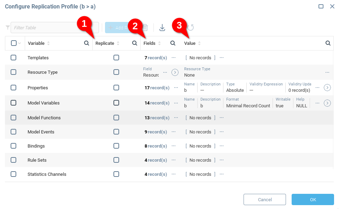The width and height of the screenshot is (339, 209).
Task: Click the circled arrow in Model Variables row value
Action: point(327,103)
